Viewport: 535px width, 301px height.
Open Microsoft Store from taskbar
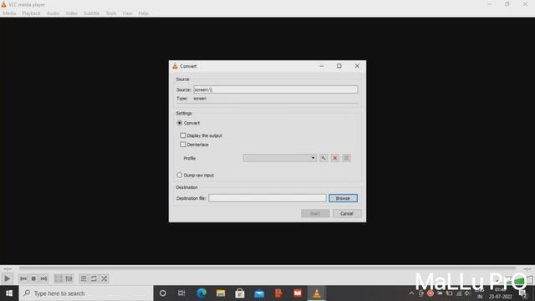[x=240, y=293]
